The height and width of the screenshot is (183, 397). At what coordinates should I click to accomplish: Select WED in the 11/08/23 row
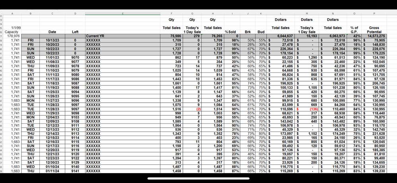(30, 61)
